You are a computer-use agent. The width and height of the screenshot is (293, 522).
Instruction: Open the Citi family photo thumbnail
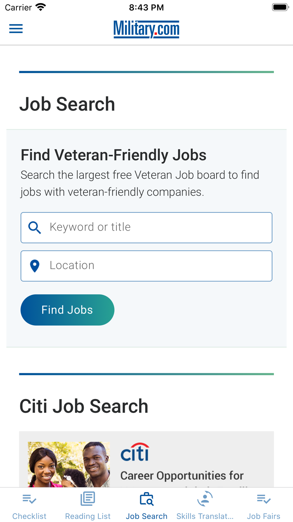pos(69,464)
